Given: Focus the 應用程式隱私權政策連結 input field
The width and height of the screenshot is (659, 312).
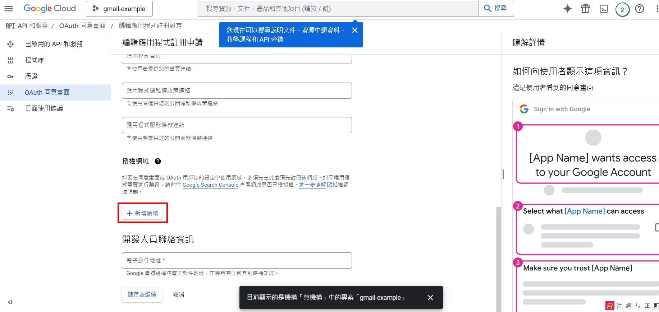Looking at the screenshot, I should coord(237,90).
